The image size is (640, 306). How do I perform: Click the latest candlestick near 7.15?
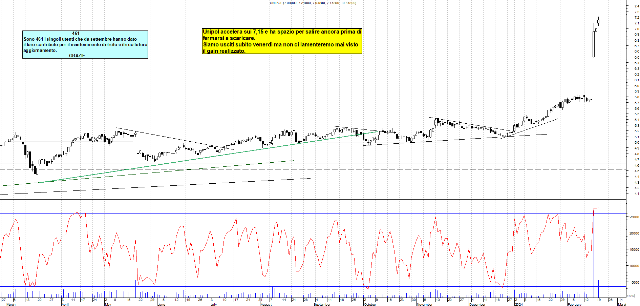[x=598, y=22]
